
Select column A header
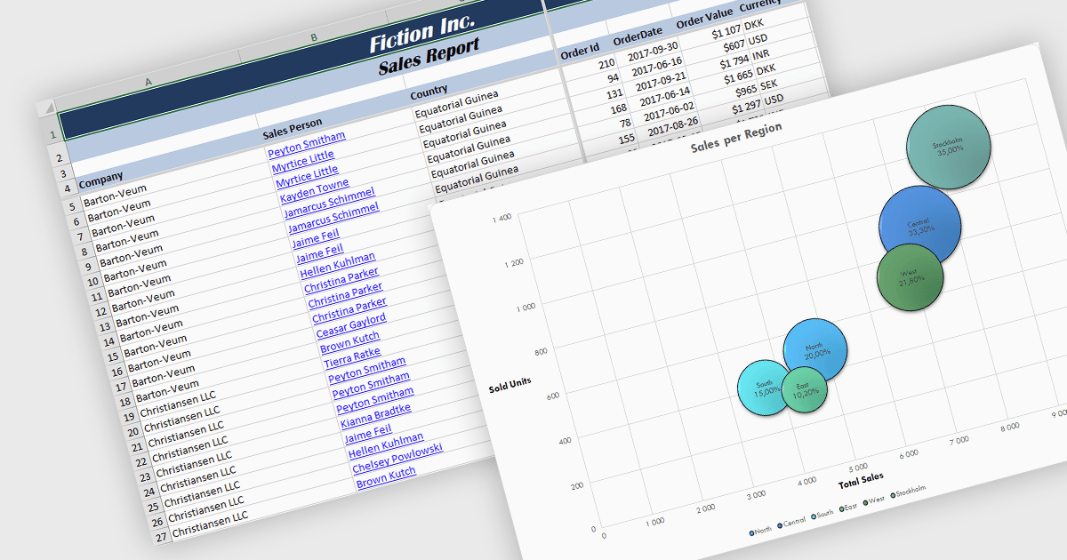coord(148,83)
